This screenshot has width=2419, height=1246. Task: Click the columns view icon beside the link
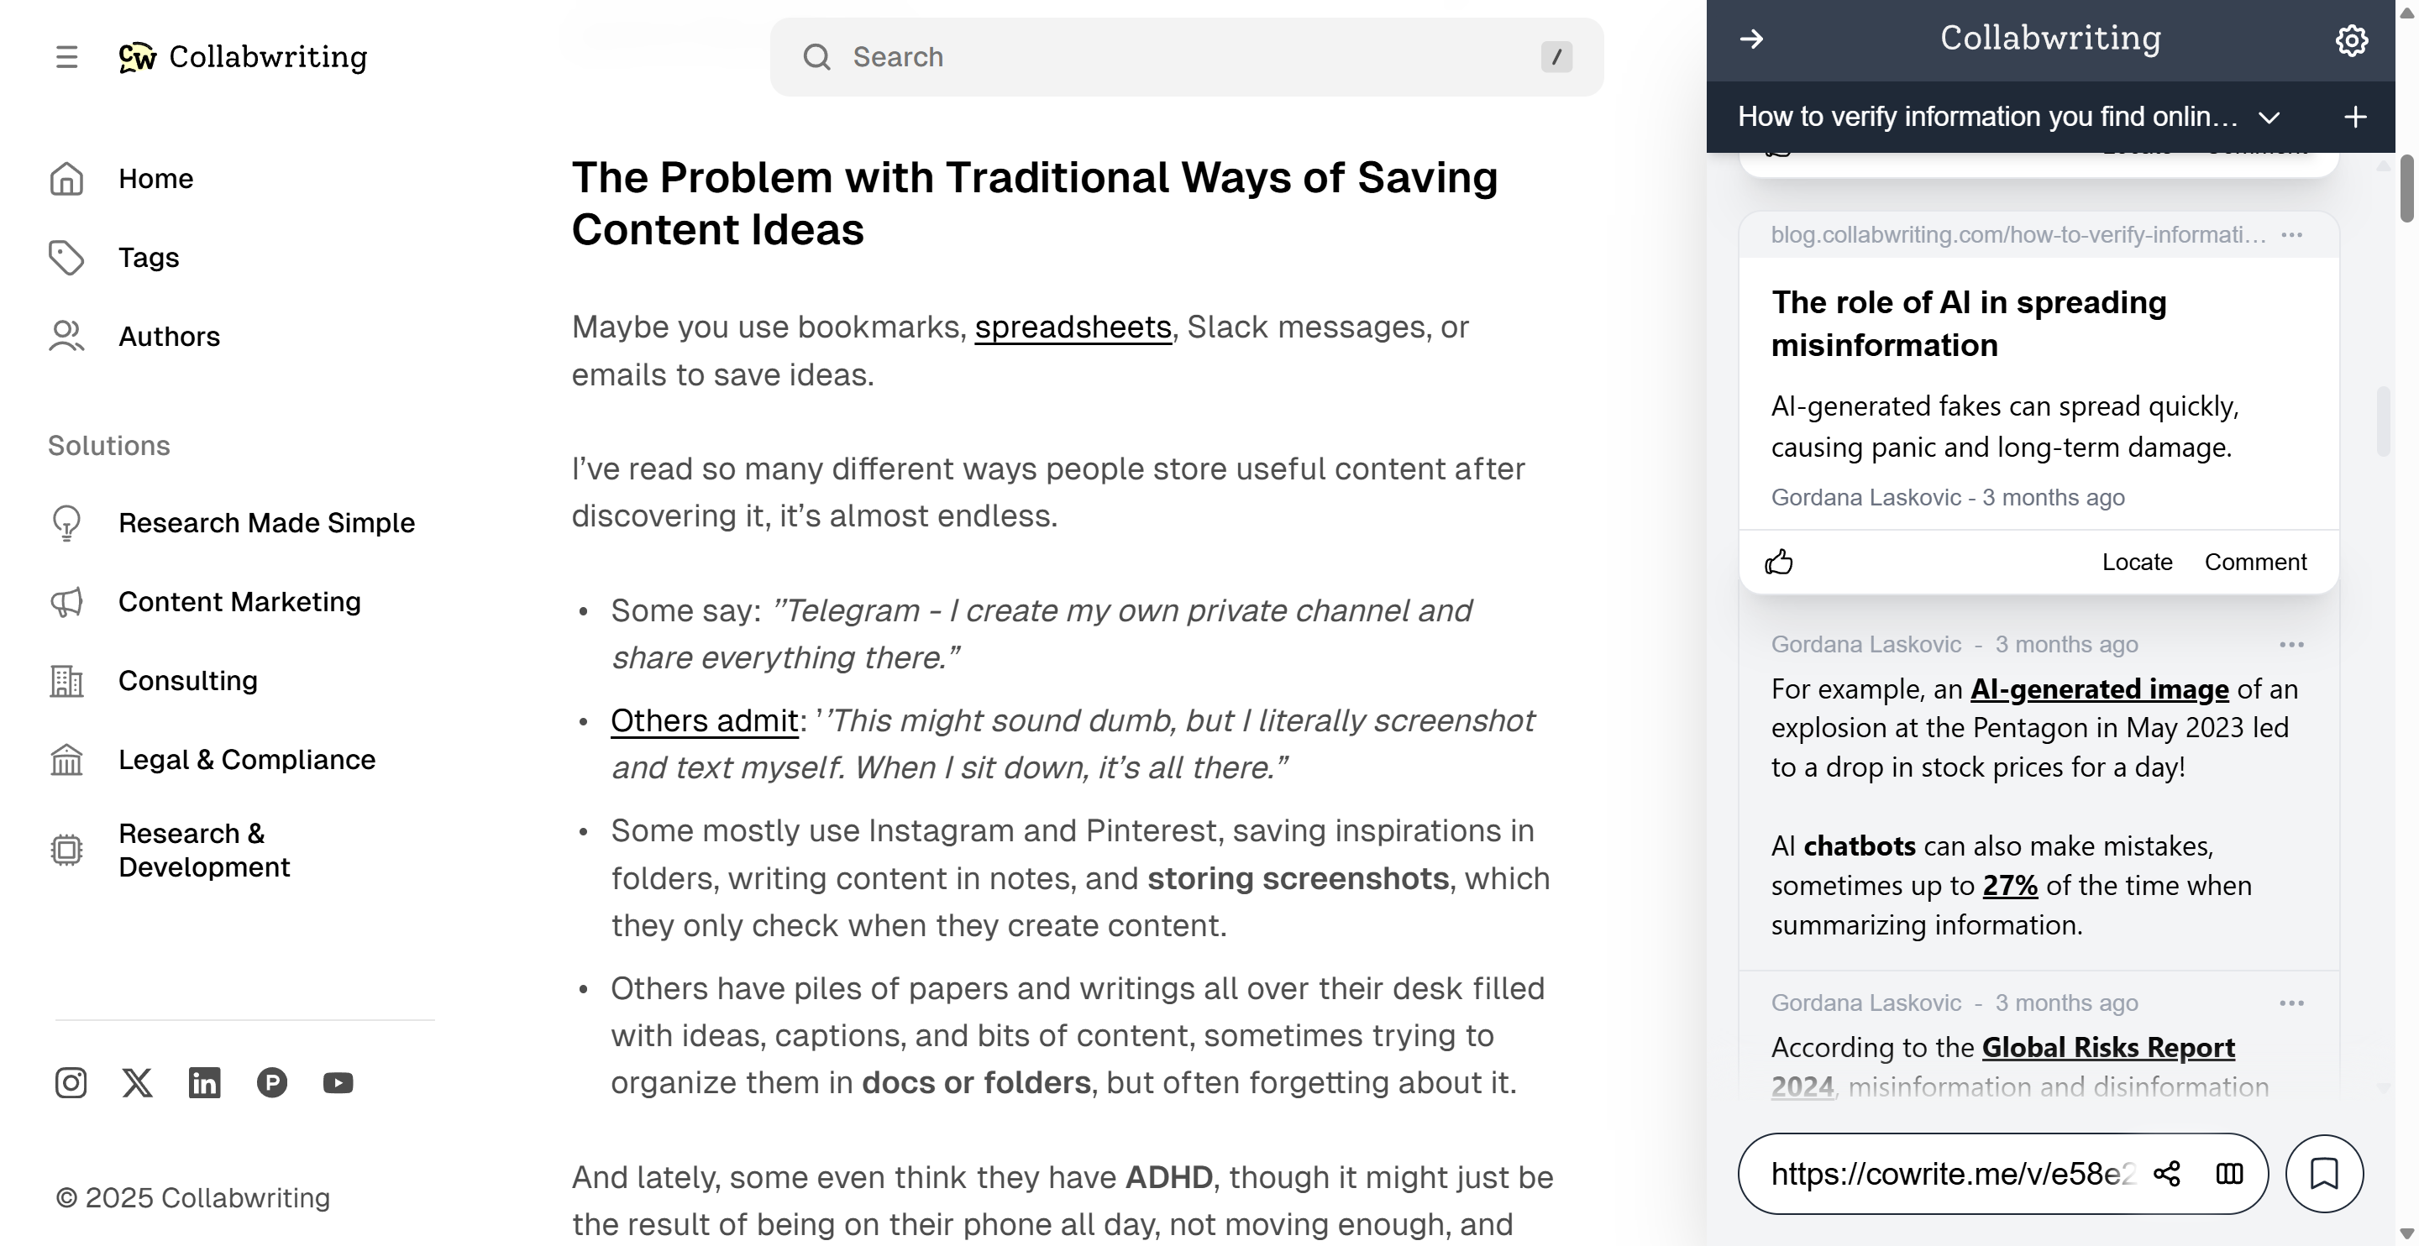[x=2229, y=1174]
